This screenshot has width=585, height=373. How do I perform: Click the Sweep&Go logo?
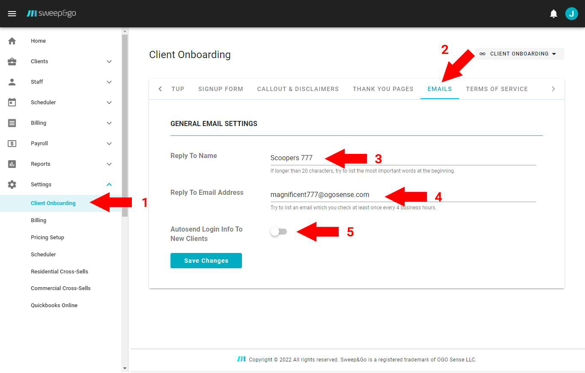tap(51, 13)
